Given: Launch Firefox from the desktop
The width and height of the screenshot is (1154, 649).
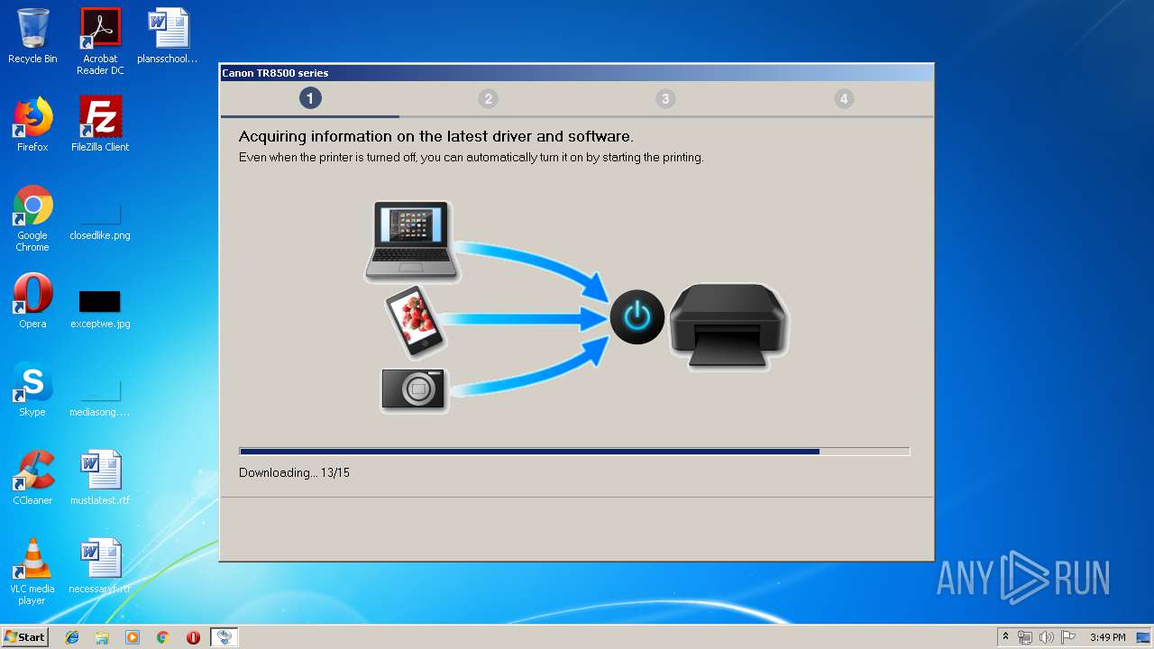Looking at the screenshot, I should [x=32, y=124].
